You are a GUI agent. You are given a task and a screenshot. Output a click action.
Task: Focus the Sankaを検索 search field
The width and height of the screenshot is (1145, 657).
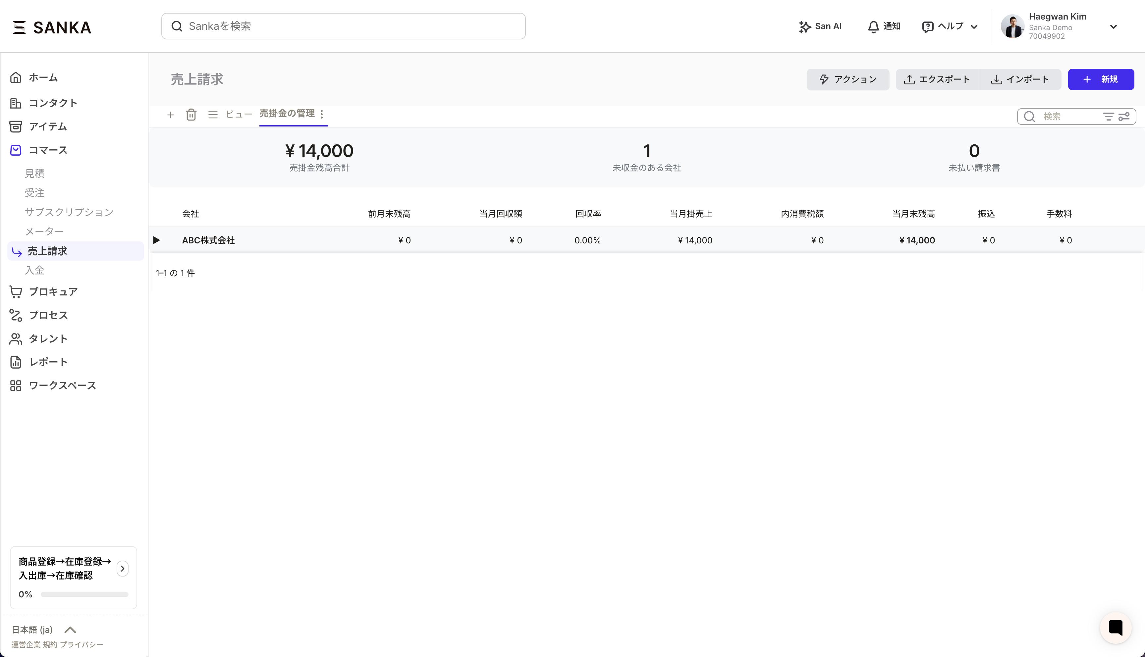pyautogui.click(x=343, y=26)
